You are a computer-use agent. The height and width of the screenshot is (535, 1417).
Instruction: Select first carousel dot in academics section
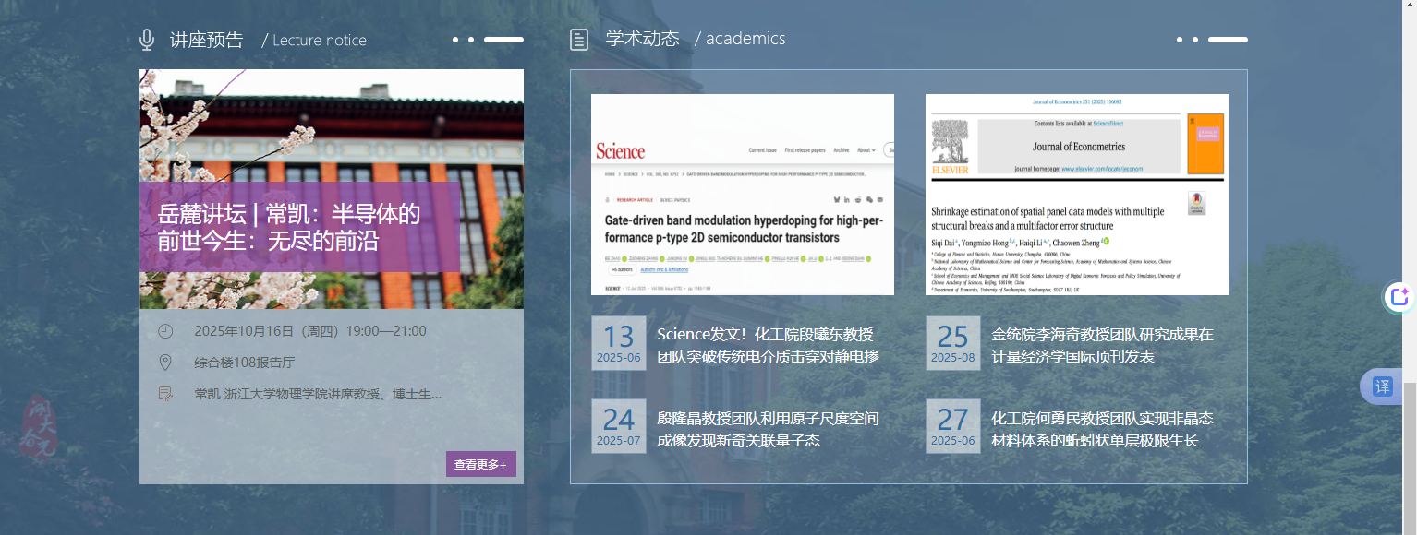[1180, 40]
